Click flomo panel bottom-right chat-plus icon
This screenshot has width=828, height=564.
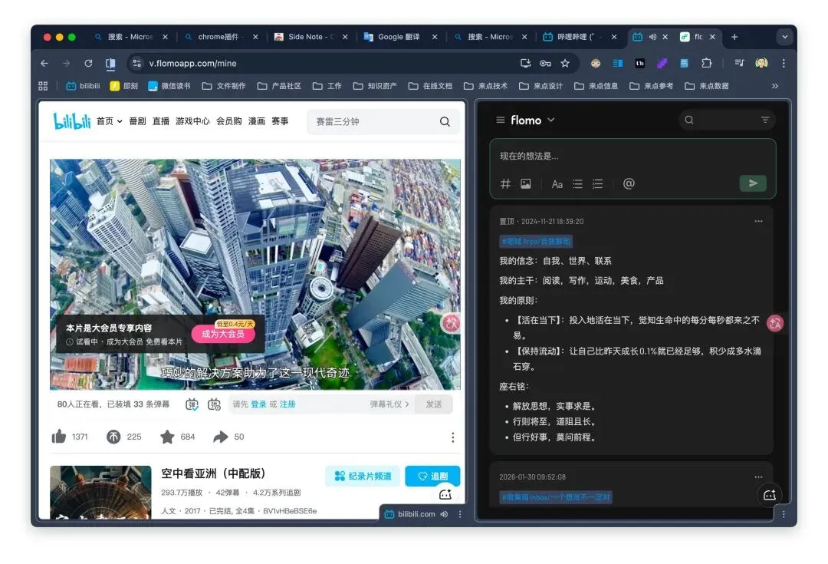[x=770, y=495]
